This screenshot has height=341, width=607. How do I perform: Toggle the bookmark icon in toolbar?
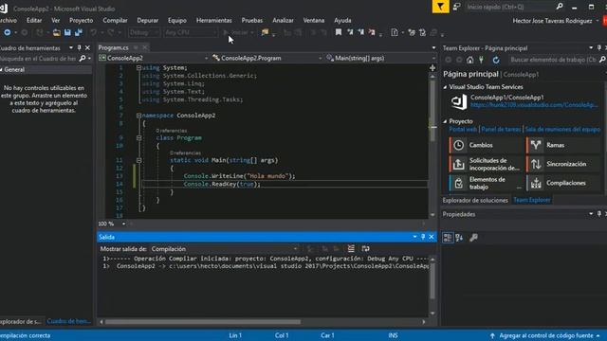[x=339, y=32]
